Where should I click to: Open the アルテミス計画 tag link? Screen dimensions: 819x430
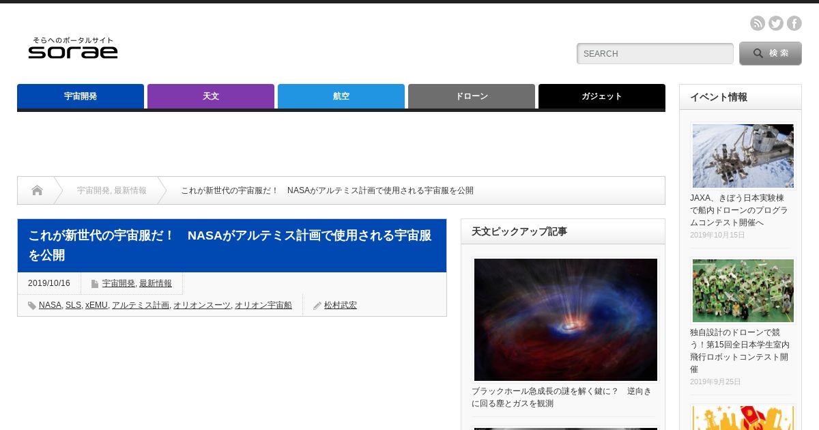(x=141, y=305)
